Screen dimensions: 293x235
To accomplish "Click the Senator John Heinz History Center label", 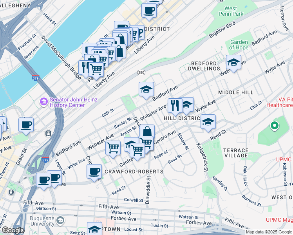I will pyautogui.click(x=73, y=102).
